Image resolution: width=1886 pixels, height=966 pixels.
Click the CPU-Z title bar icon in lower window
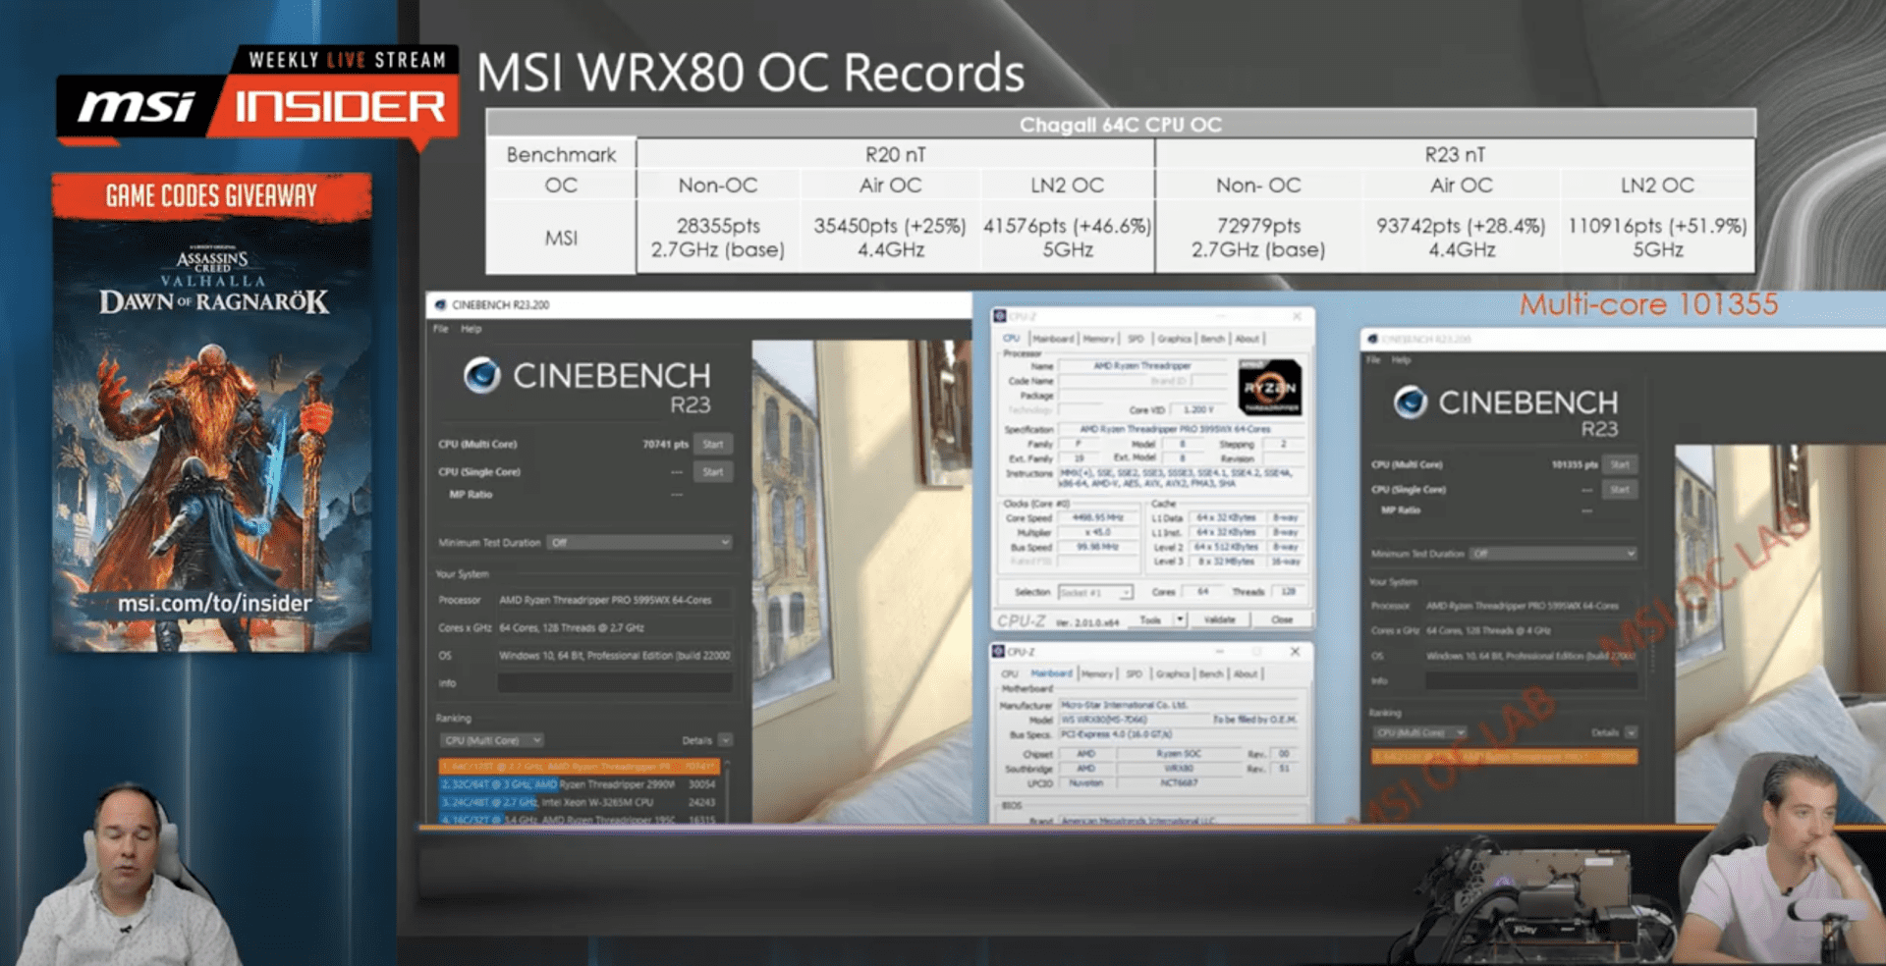tap(998, 652)
